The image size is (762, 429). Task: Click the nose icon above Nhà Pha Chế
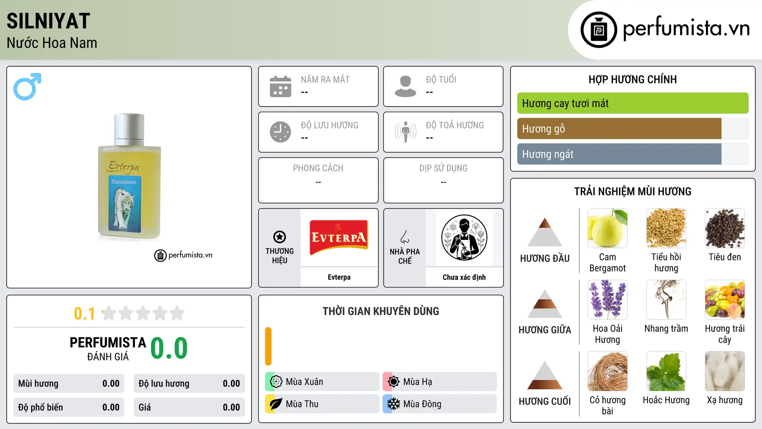[405, 237]
